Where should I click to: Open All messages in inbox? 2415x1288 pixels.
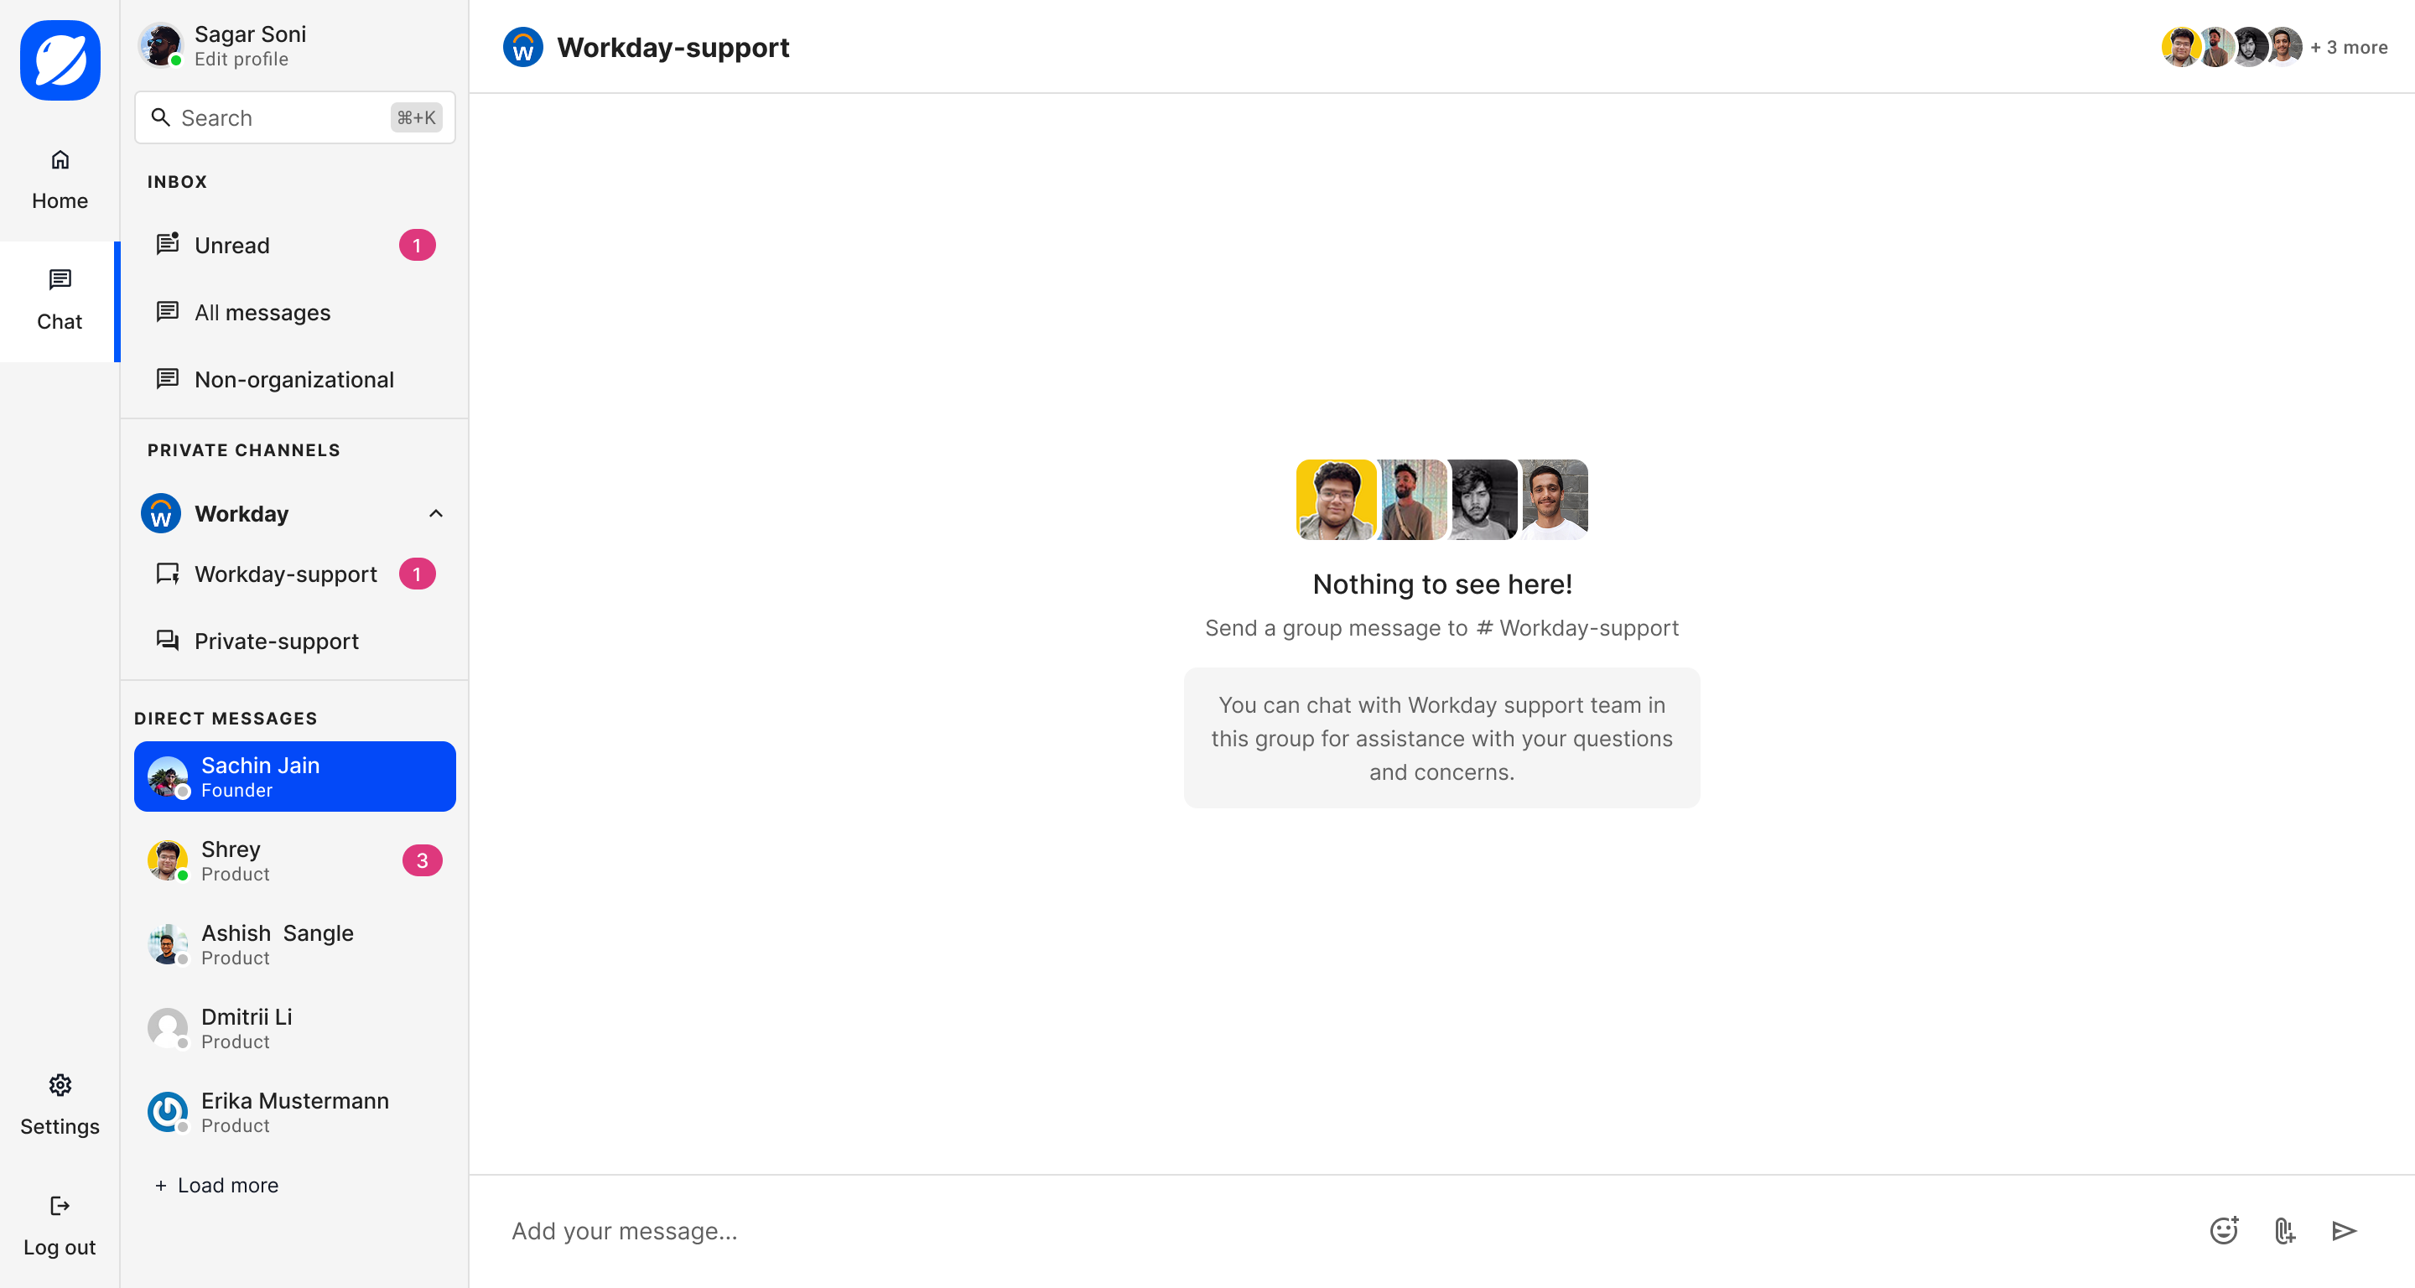294,312
